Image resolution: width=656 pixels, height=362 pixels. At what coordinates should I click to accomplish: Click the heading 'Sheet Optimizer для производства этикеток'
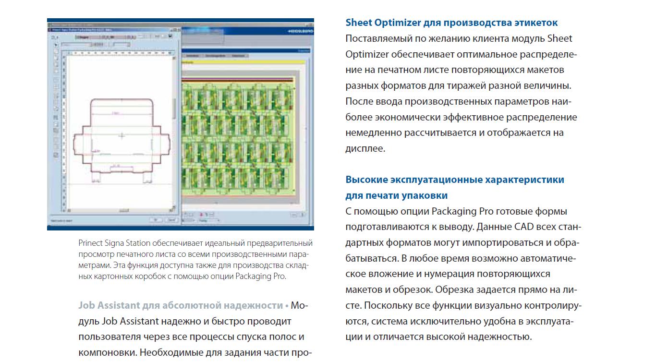pyautogui.click(x=451, y=23)
